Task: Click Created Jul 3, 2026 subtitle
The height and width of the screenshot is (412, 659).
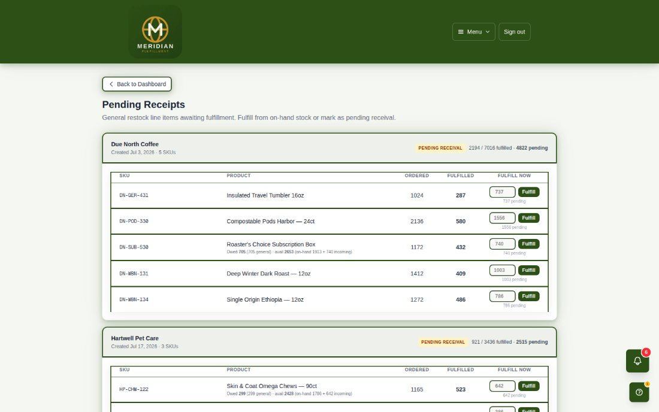Action: (143, 153)
